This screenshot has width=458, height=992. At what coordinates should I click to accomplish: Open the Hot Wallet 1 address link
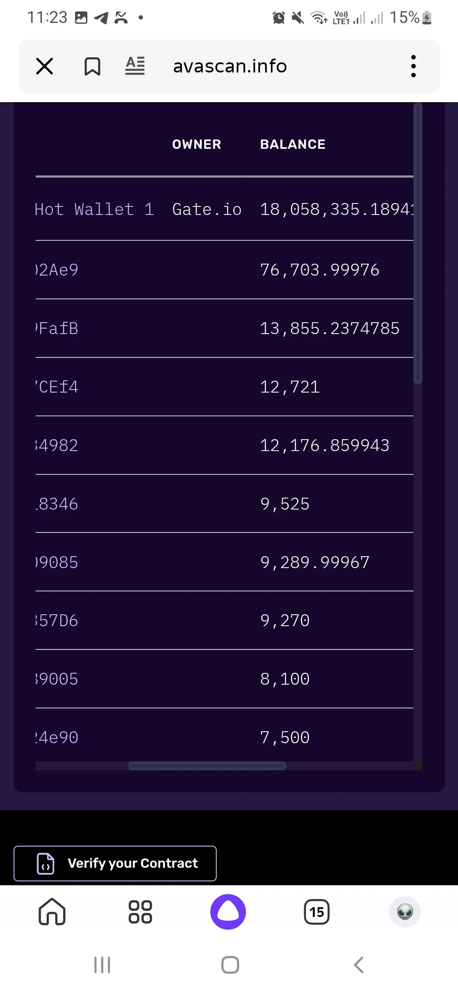[95, 209]
